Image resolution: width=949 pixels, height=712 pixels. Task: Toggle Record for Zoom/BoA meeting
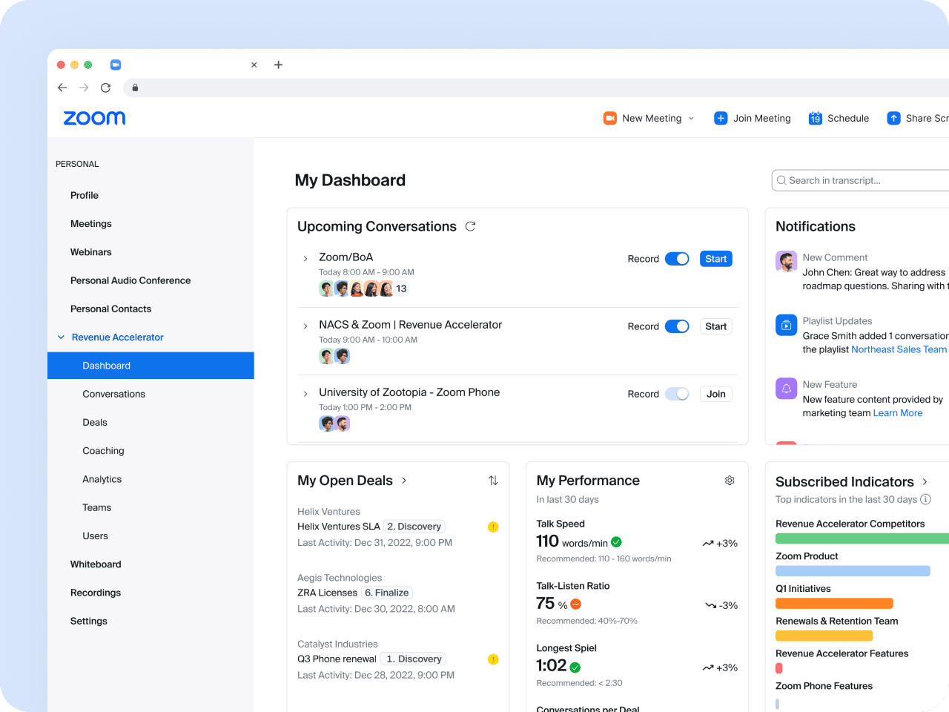point(677,259)
